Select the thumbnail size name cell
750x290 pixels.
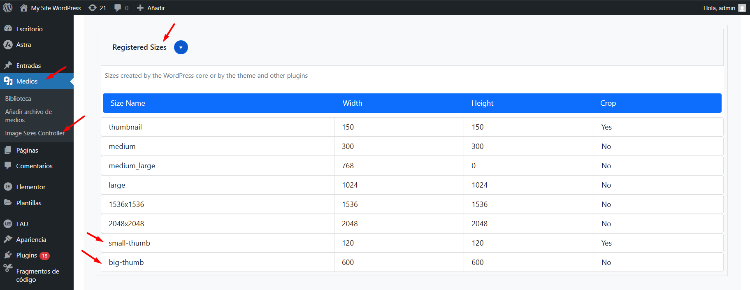(x=218, y=127)
